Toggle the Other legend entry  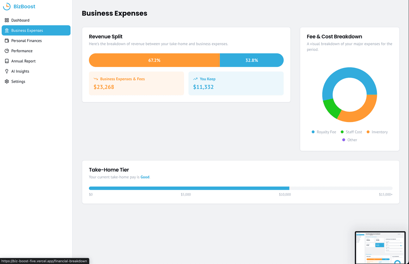(350, 140)
